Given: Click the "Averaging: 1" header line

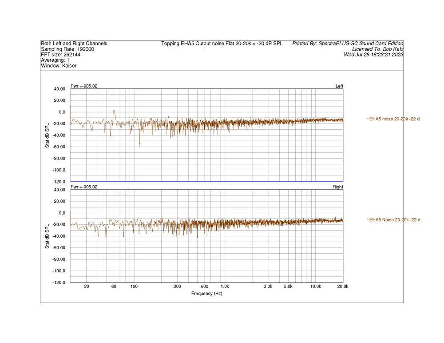Looking at the screenshot, I should tap(55, 60).
